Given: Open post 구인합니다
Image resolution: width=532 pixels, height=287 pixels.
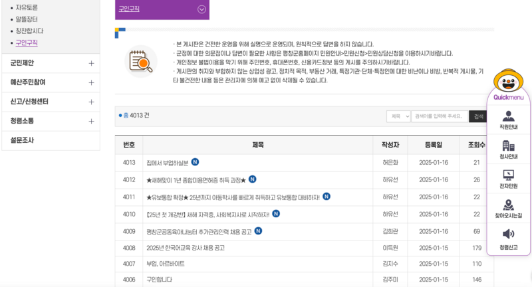Looking at the screenshot, I should [160, 280].
